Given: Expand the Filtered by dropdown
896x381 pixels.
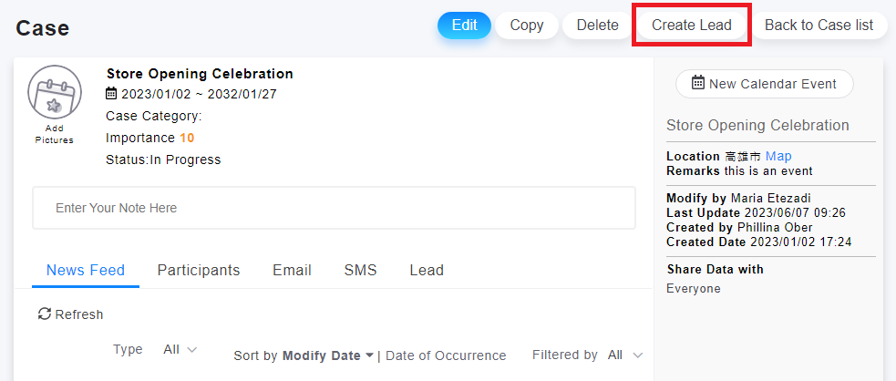Looking at the screenshot, I should pyautogui.click(x=625, y=355).
